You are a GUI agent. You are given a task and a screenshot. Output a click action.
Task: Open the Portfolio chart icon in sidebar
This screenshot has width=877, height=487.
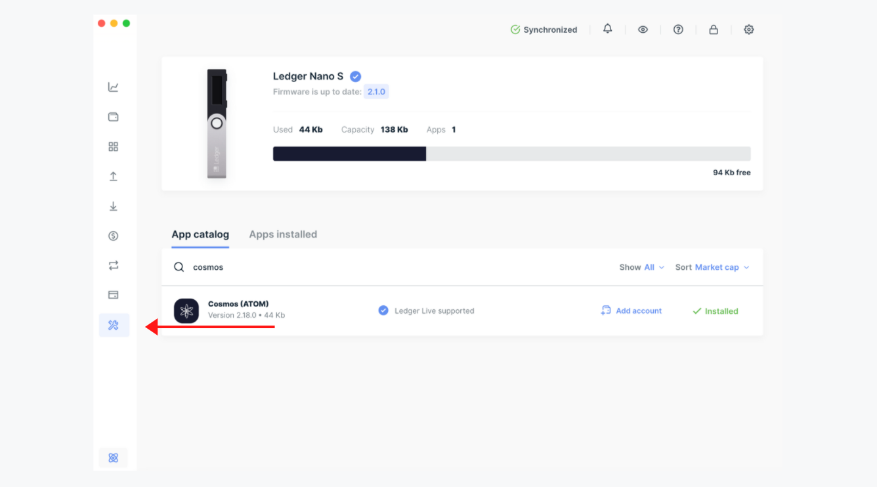[114, 87]
